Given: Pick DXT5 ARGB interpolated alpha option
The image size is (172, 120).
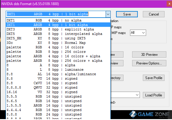Looking at the screenshot, I should pyautogui.click(x=58, y=34).
